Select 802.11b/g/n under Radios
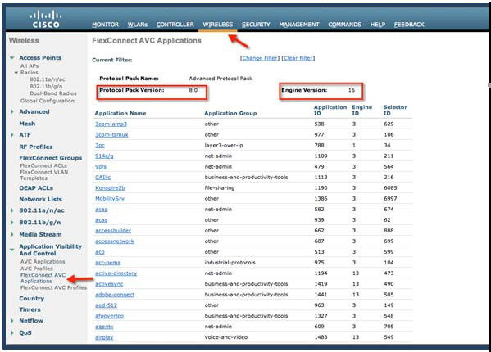This screenshot has height=352, width=491. (x=46, y=86)
